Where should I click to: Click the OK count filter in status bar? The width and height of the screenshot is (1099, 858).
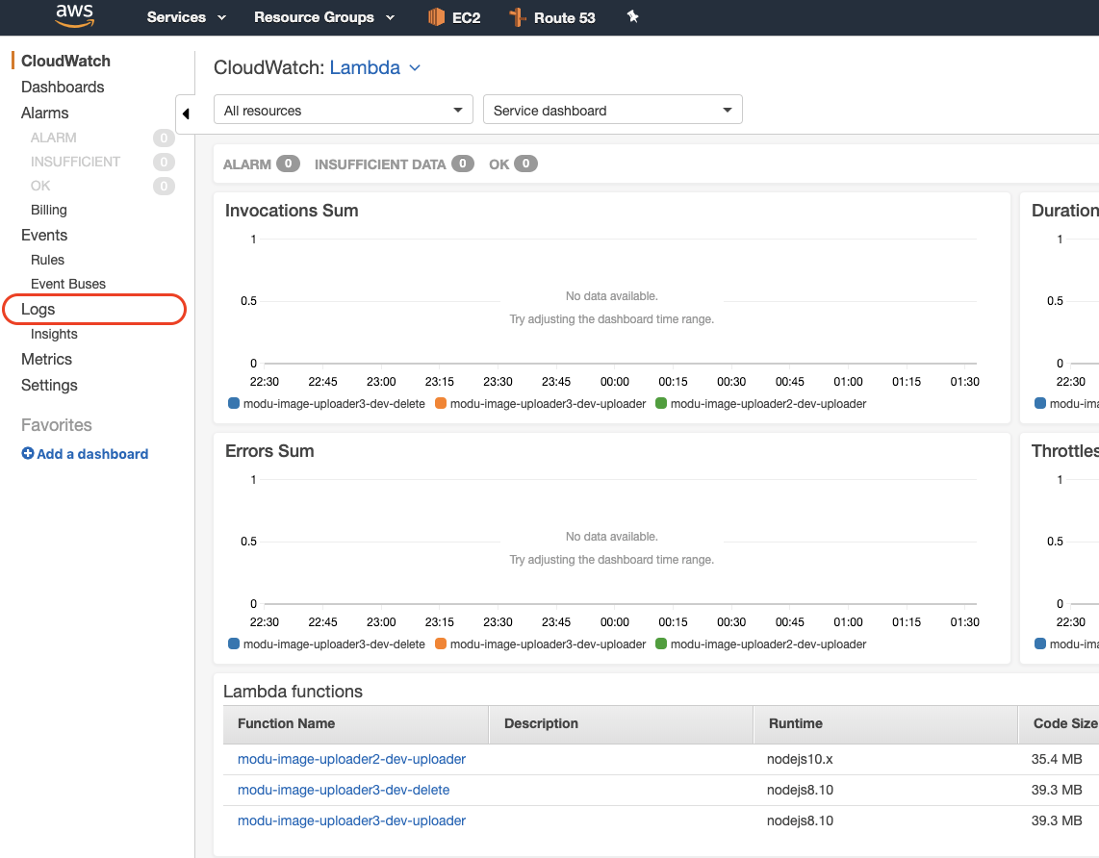(x=513, y=164)
